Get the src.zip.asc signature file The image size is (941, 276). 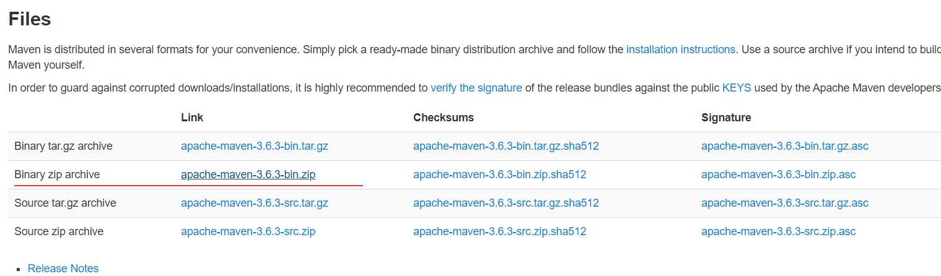coord(778,231)
